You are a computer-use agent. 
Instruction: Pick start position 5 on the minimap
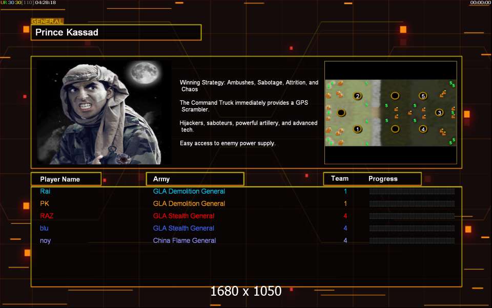click(x=423, y=96)
